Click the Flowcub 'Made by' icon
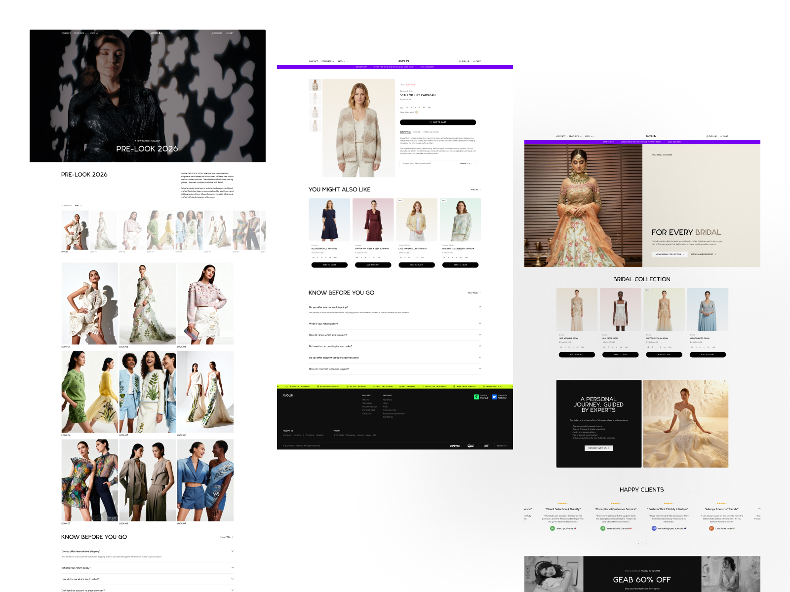This screenshot has width=790, height=592. click(476, 397)
